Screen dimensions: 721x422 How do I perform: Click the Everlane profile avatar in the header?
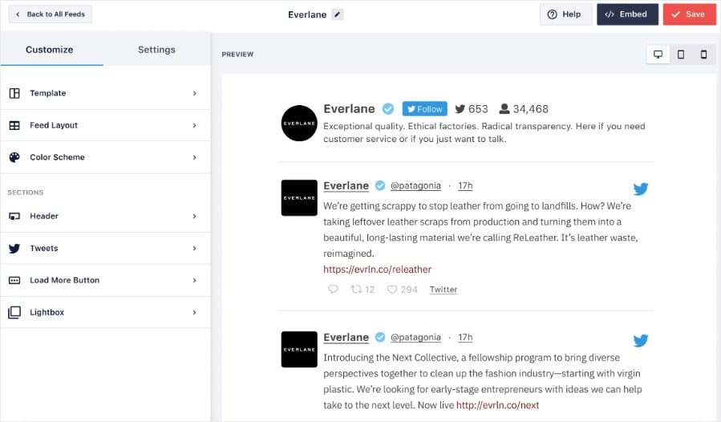click(299, 123)
